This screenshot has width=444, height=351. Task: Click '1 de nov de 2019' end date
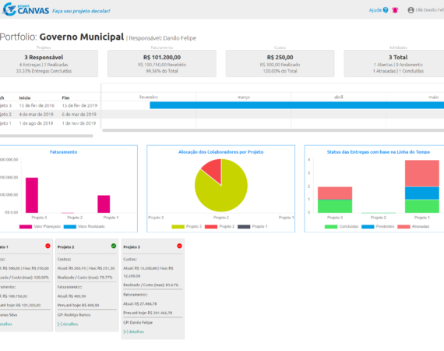(79, 123)
